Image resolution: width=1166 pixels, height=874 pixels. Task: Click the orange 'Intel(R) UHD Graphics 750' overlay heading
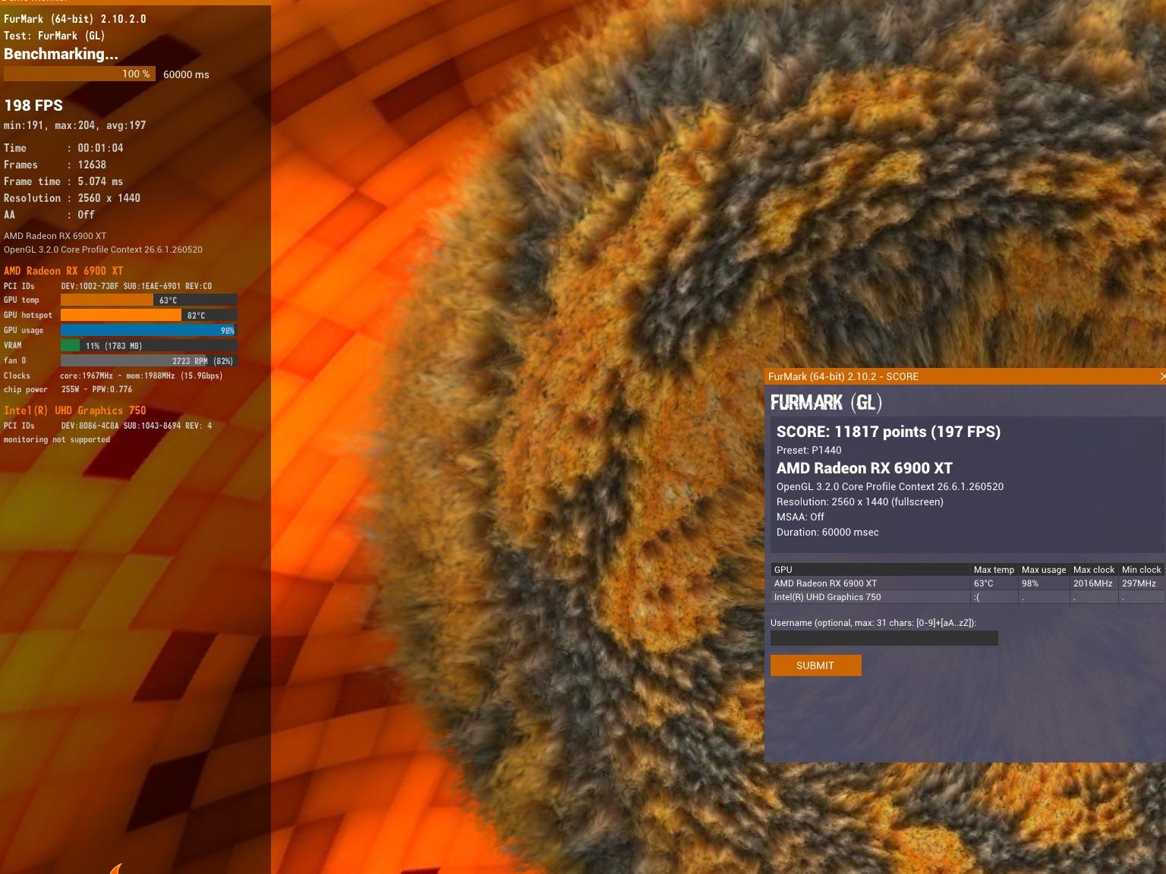click(x=74, y=410)
